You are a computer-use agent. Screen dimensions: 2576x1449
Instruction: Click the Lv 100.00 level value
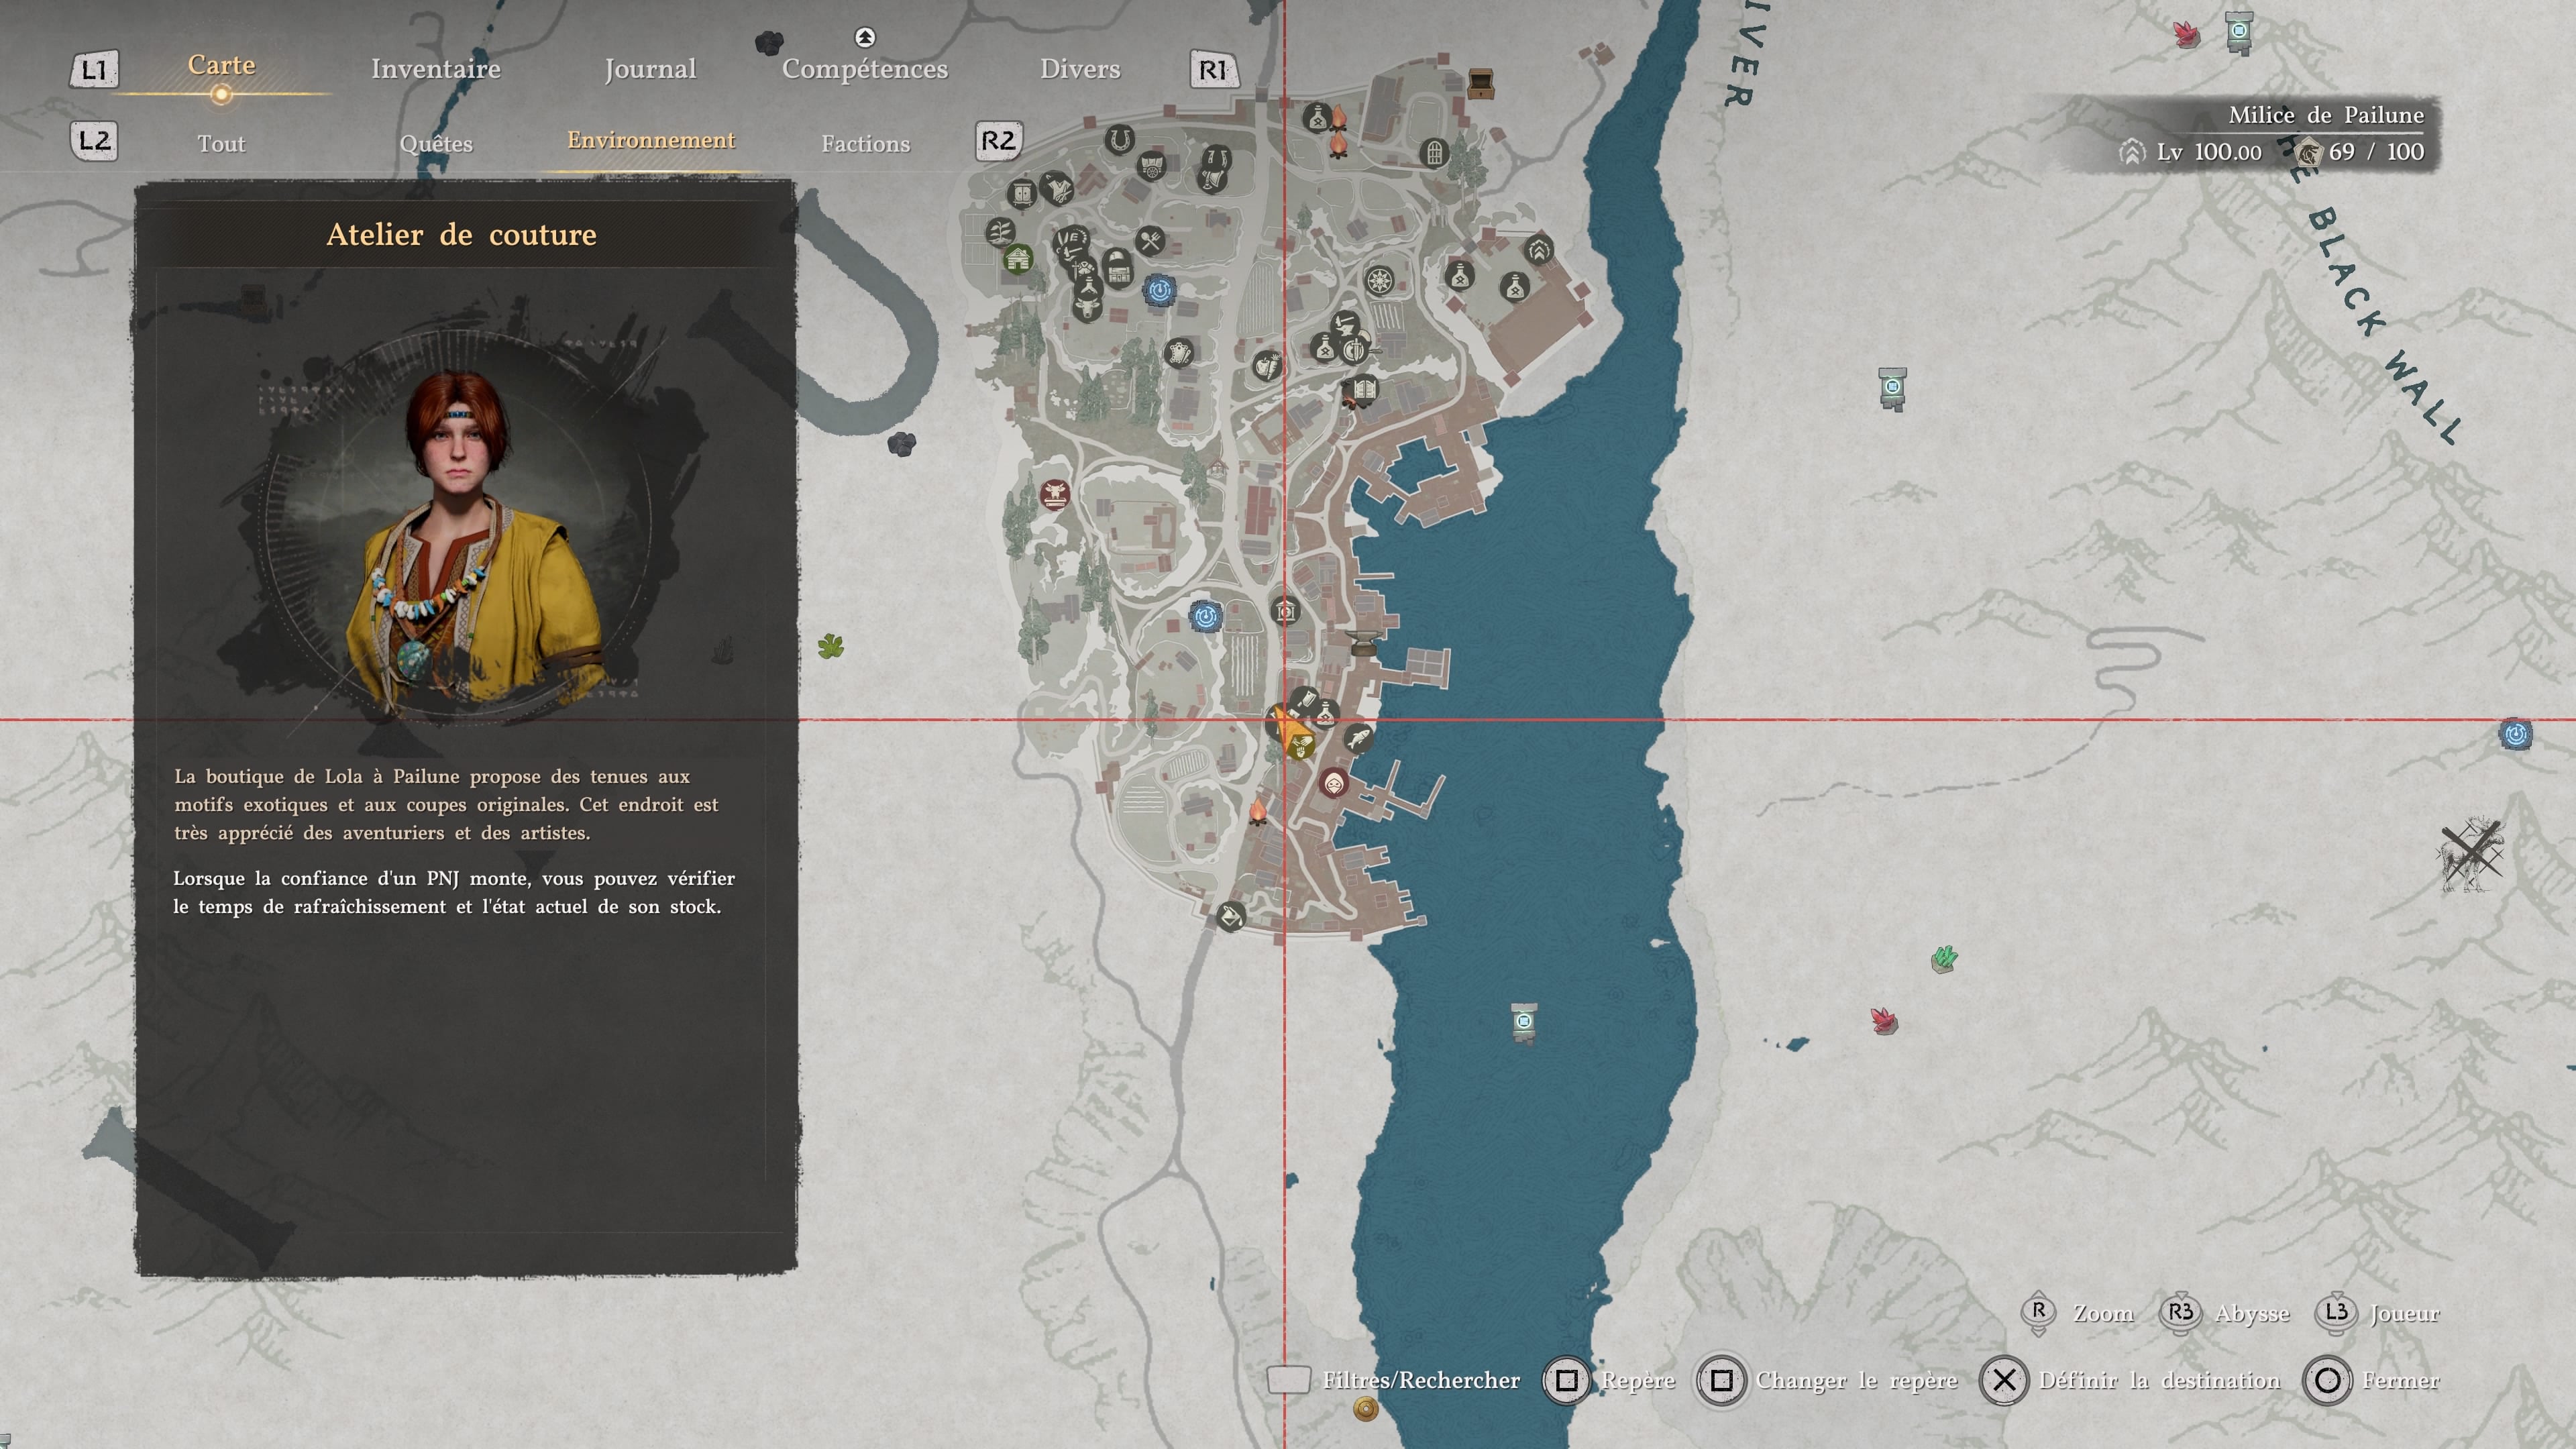2209,152
